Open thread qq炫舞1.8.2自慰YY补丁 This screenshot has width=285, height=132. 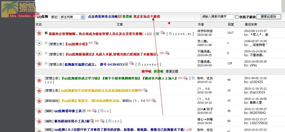(x=119, y=130)
